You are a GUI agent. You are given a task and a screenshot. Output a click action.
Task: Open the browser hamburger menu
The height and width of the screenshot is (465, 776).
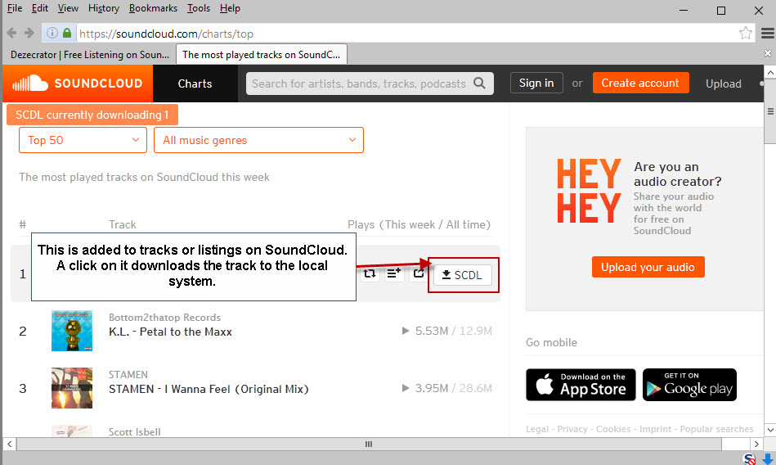point(768,34)
